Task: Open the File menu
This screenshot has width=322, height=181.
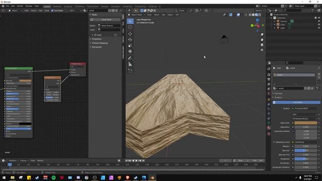Action: coord(8,6)
